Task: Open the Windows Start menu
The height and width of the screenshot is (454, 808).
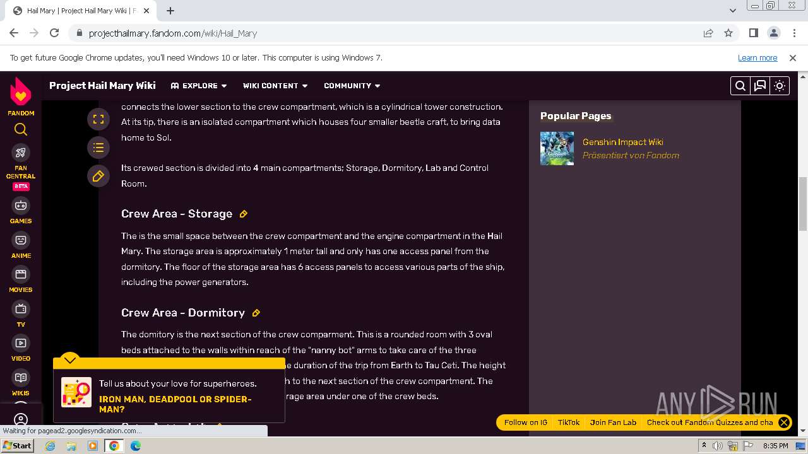Action: coord(18,446)
